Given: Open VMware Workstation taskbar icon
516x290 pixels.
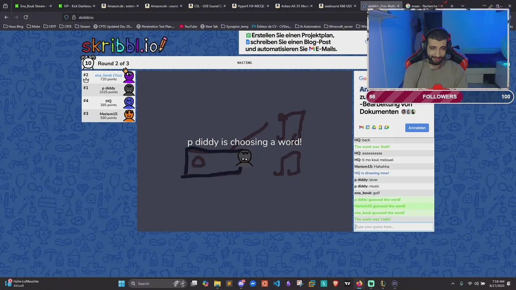Looking at the screenshot, I should (x=312, y=284).
